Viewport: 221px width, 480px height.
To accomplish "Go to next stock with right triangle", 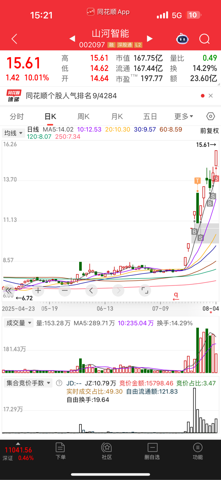I will pos(150,39).
